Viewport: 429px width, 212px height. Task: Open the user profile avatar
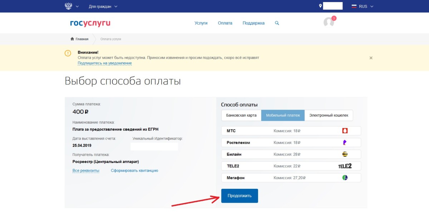[x=329, y=23]
